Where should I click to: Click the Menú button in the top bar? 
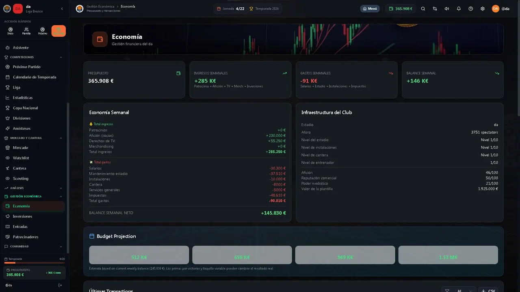[x=370, y=9]
